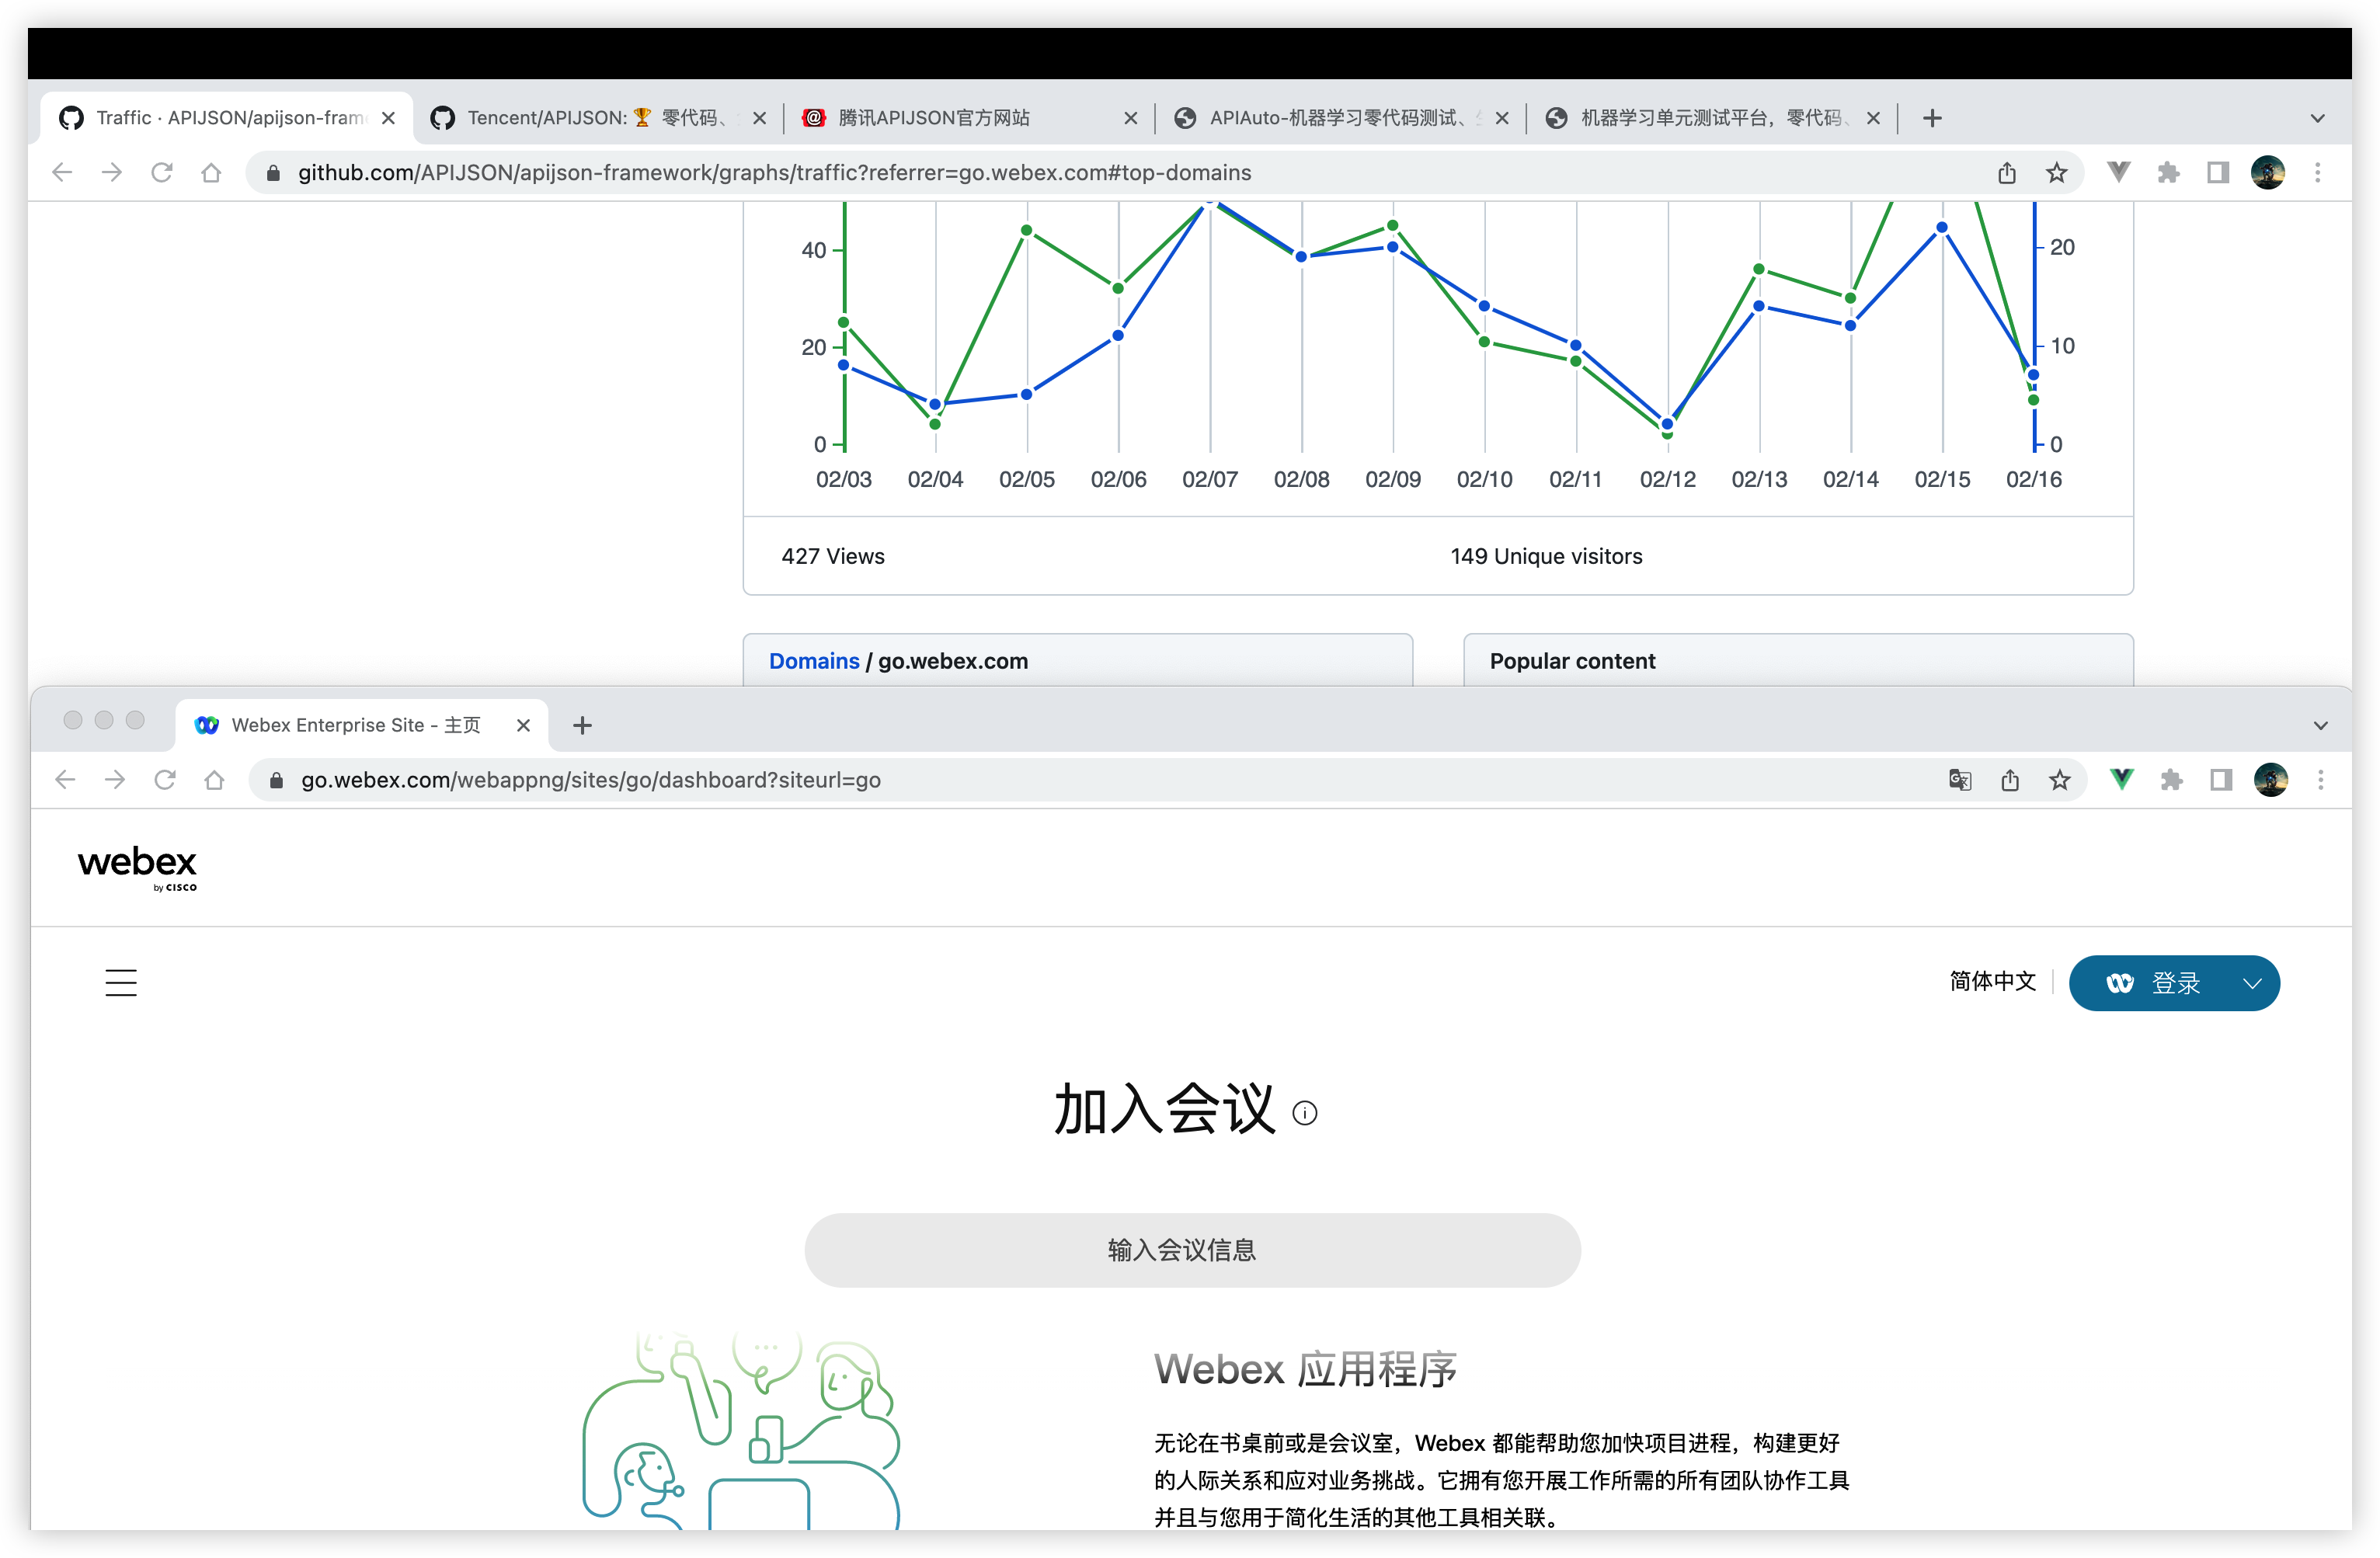Open the Webex hamburger menu

coord(120,982)
